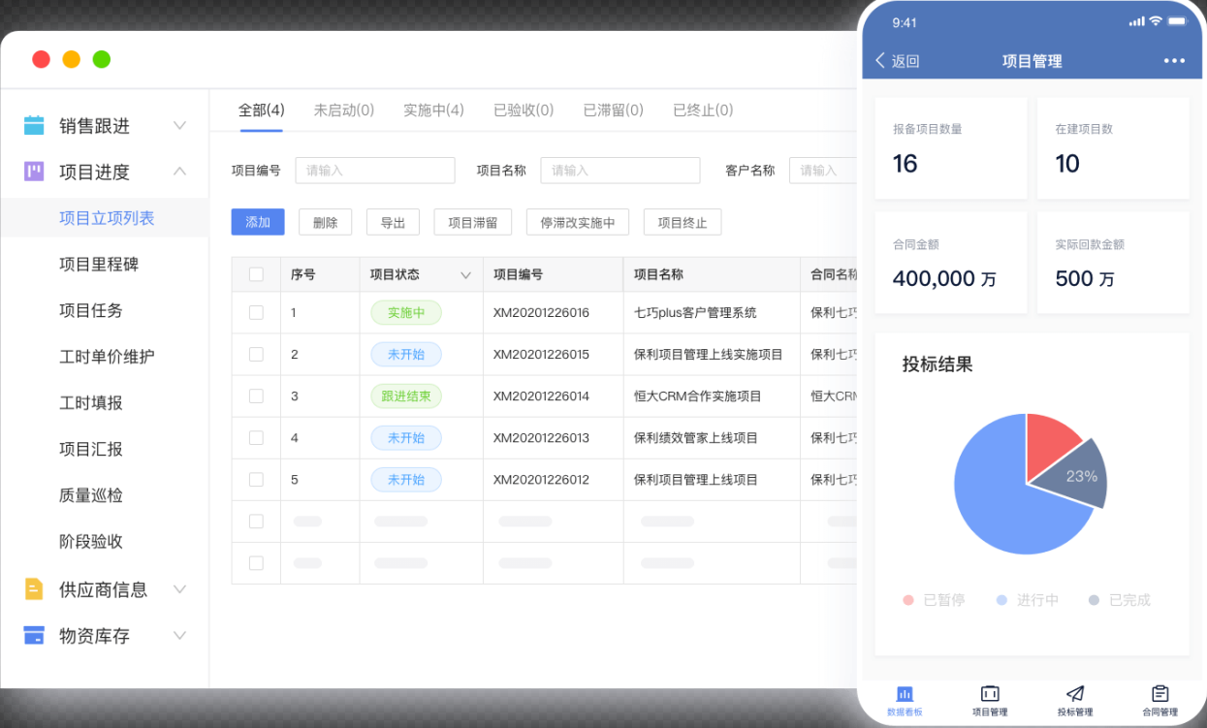1207x728 pixels.
Task: Tap the three-dot more menu in mobile header
Action: [x=1174, y=61]
